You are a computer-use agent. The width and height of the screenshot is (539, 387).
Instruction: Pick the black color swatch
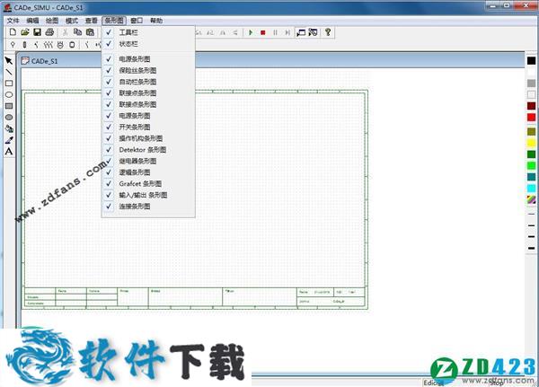click(532, 61)
